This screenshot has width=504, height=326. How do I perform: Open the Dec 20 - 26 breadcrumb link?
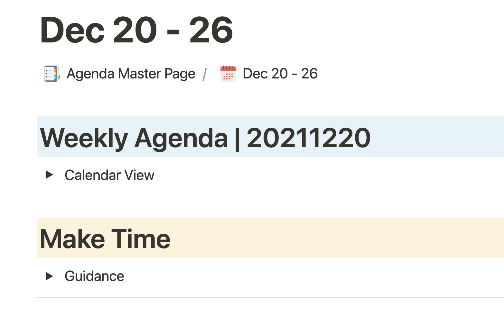point(280,74)
